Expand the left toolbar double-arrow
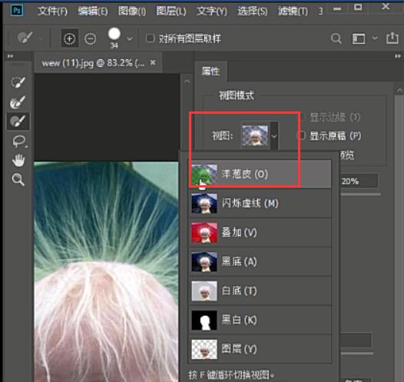This screenshot has width=404, height=382. 10,56
